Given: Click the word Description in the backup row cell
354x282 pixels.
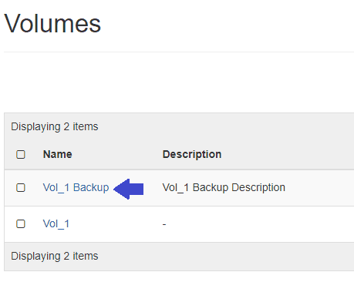Looking at the screenshot, I should click(258, 188).
